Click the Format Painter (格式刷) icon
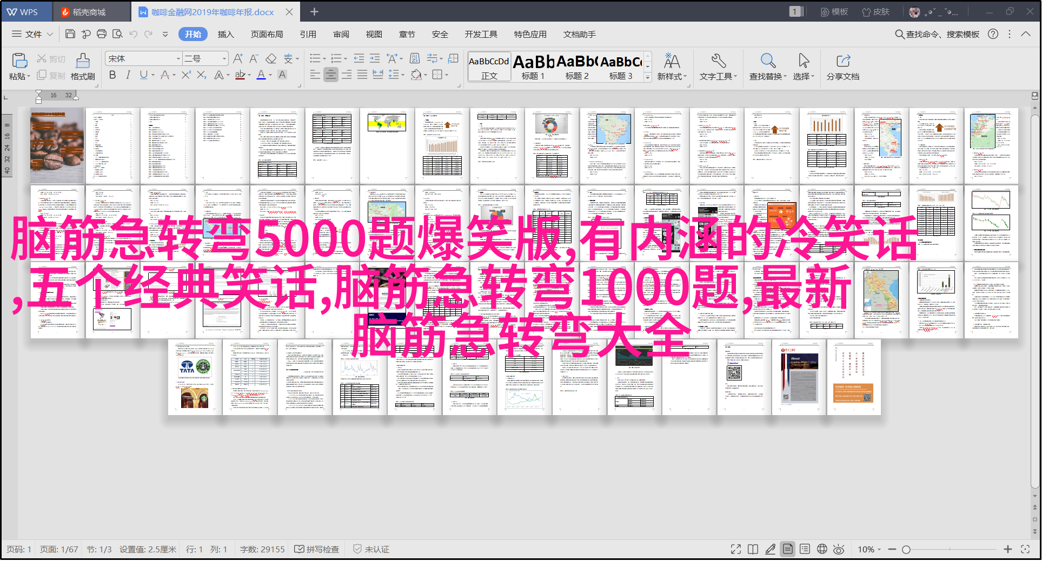The height and width of the screenshot is (561, 1042). [83, 66]
